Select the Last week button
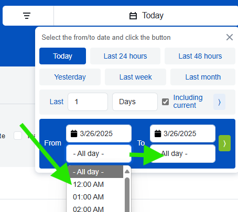Screen dimensions: 238x212 coord(135,77)
